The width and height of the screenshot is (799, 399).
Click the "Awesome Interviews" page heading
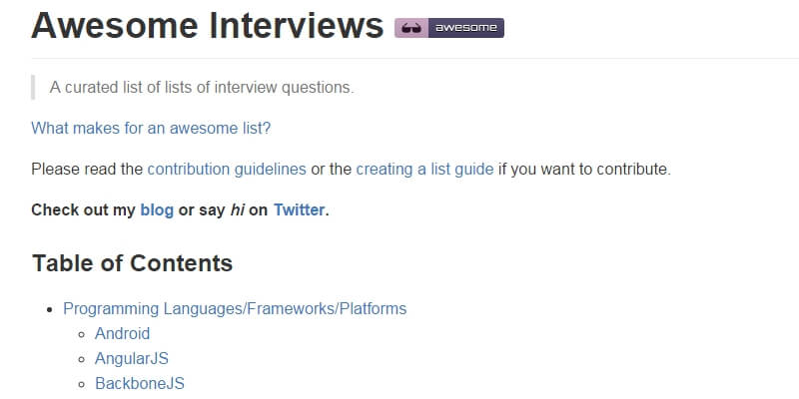[x=207, y=26]
